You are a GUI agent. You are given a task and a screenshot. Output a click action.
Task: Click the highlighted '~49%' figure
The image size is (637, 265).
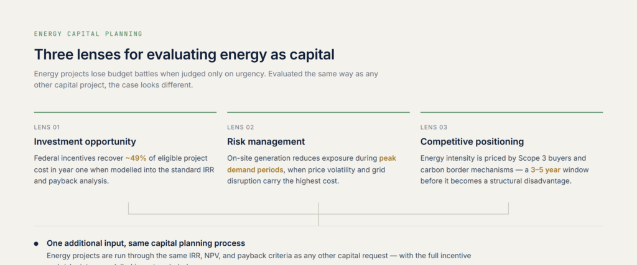(x=136, y=158)
